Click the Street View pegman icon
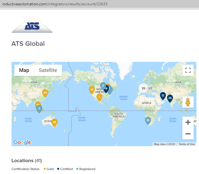Viewport: 199px width, 174px height. click(x=188, y=102)
